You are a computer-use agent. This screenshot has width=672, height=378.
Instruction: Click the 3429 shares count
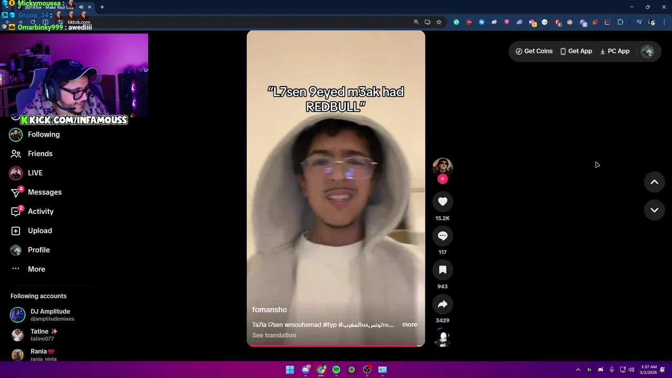click(x=443, y=320)
